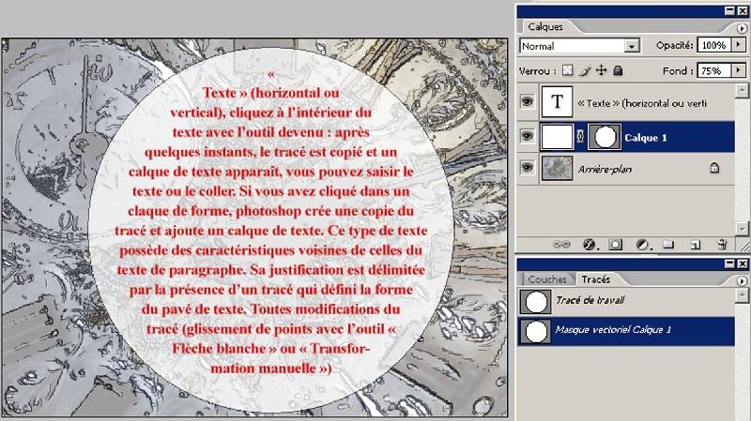Click Calque 1 white fill thumbnail
751x421 pixels.
click(x=557, y=137)
